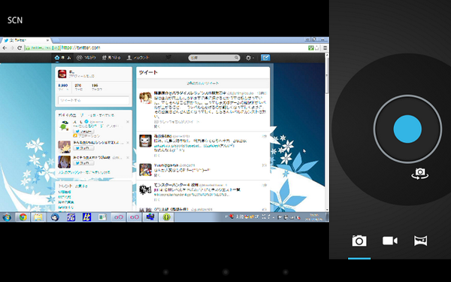This screenshot has height=282, width=451.
Task: Click the Thunderbird taskbar icon
Action: coord(55,217)
